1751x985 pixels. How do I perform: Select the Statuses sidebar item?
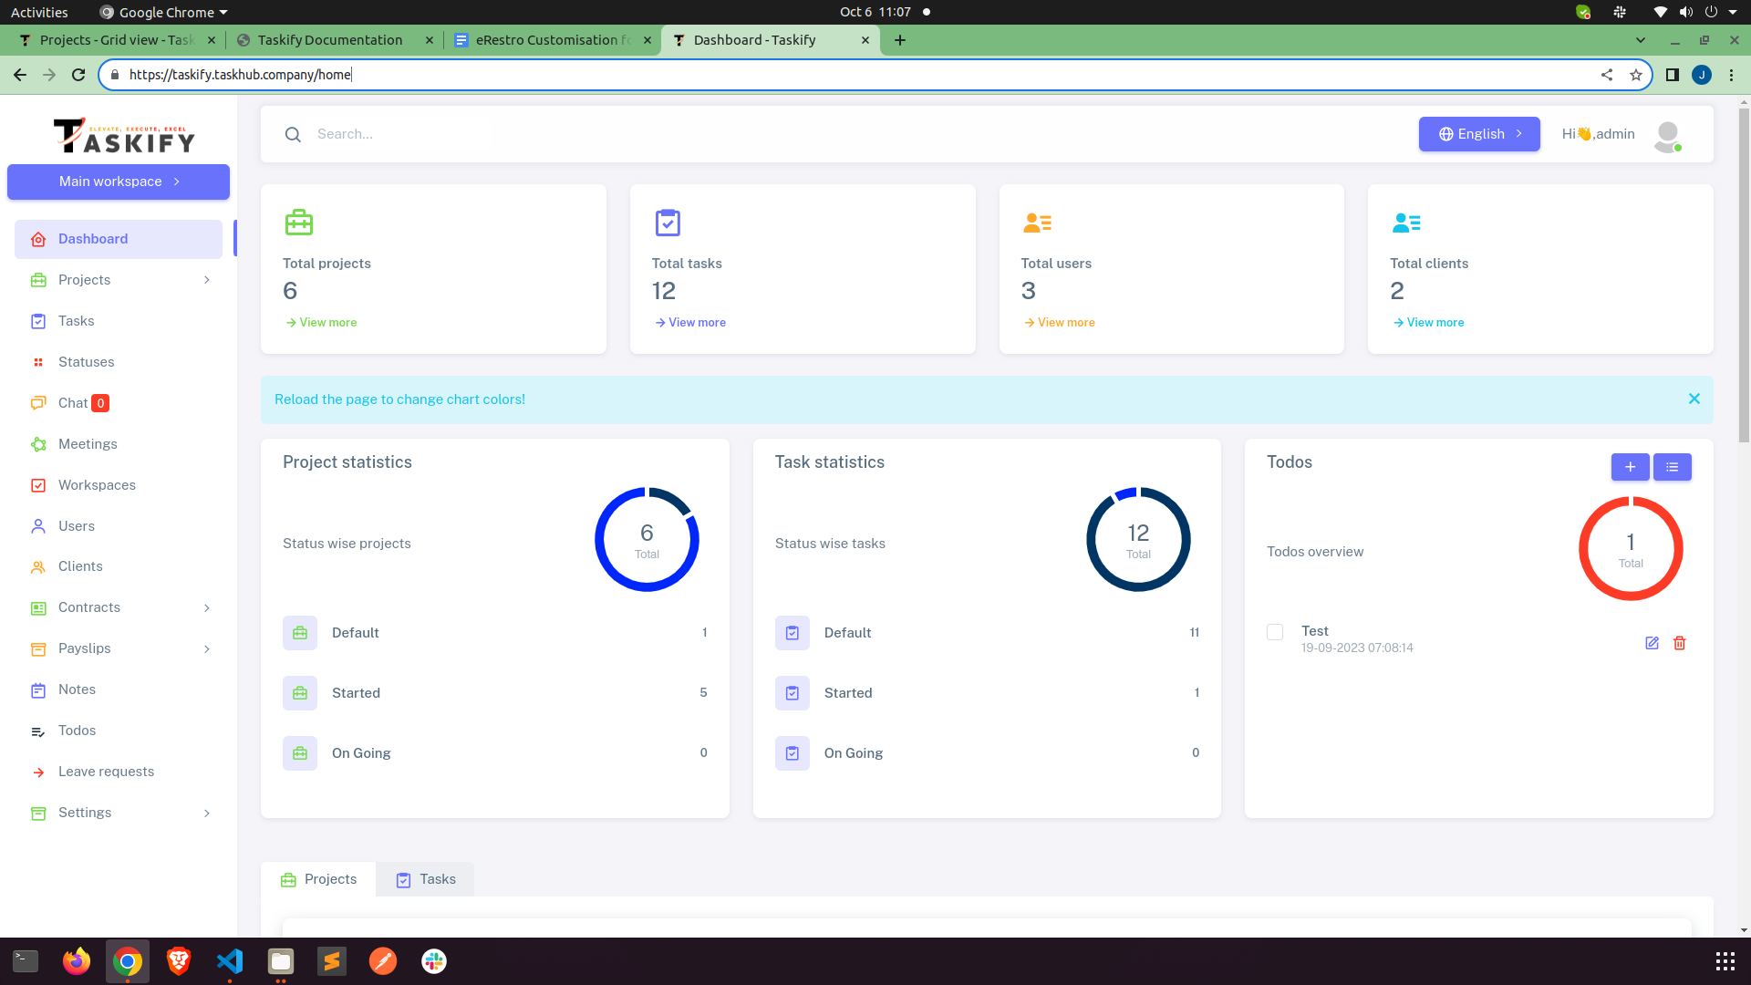pyautogui.click(x=86, y=362)
